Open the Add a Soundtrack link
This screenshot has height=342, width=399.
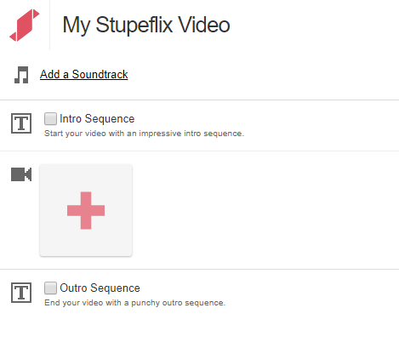84,75
